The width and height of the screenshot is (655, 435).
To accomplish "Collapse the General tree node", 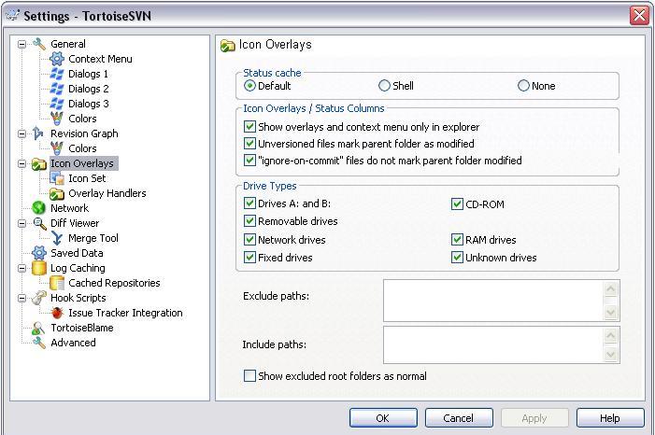I will pos(22,44).
